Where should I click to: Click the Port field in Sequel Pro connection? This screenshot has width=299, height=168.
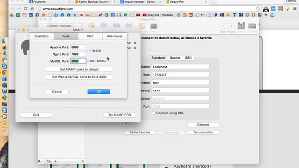point(181,106)
